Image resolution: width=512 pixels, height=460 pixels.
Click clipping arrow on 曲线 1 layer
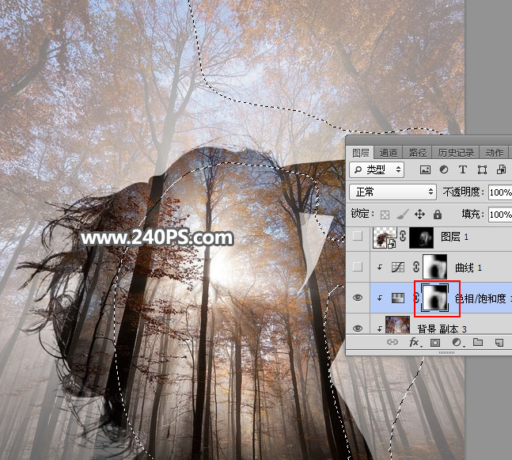[x=379, y=268]
